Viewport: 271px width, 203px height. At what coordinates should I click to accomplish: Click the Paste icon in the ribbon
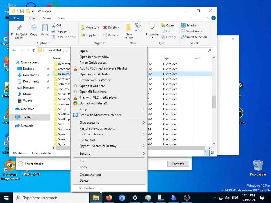(x=45, y=27)
